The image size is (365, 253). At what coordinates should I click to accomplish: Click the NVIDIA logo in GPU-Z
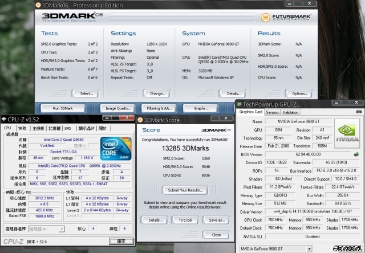347,133
